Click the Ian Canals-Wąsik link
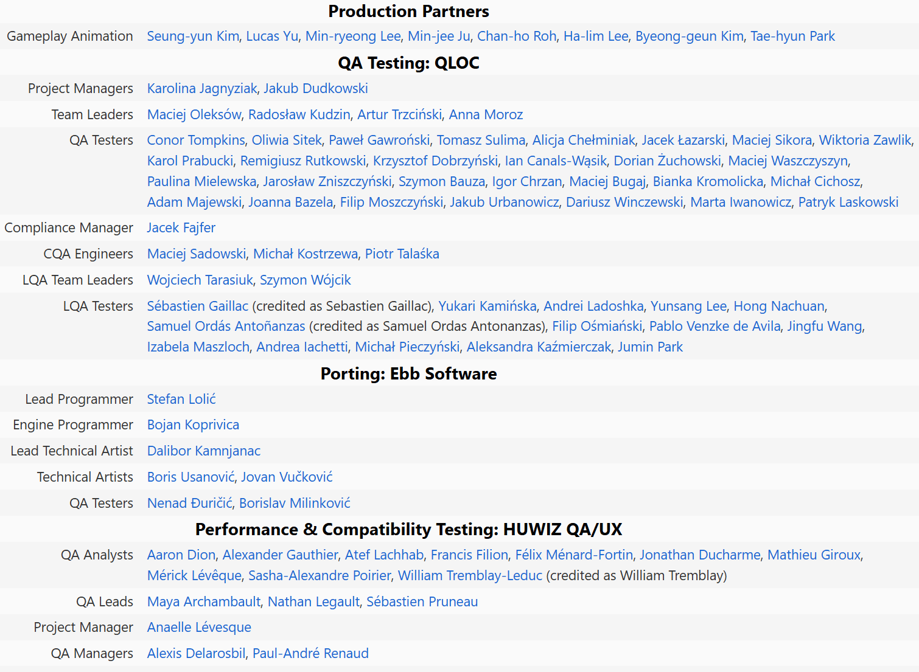 click(x=556, y=161)
